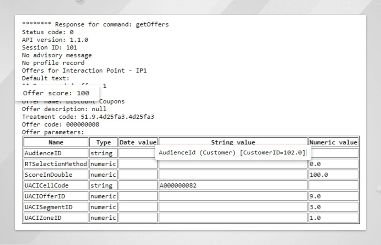Viewport: 381px width, 245px height.
Task: Select the RTSelectionMethod row
Action: [56, 163]
